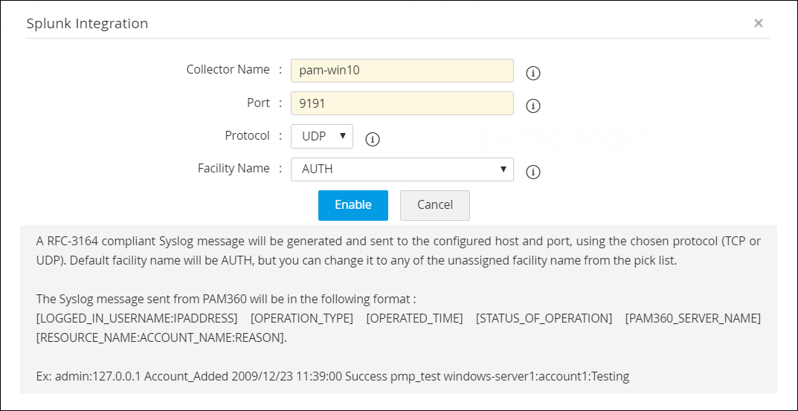Image resolution: width=798 pixels, height=411 pixels.
Task: Click the [RESOURCE_NAME:ACCOUNT_NAME:REASON] format token
Action: coord(161,337)
